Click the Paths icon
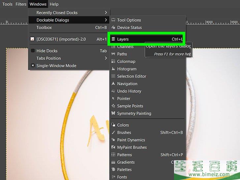The width and height of the screenshot is (240, 180). tap(113, 54)
